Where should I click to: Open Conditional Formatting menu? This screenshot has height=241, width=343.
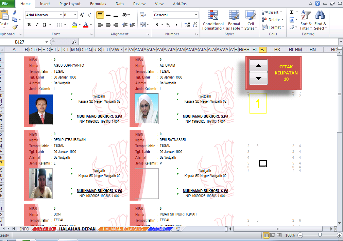[213, 20]
